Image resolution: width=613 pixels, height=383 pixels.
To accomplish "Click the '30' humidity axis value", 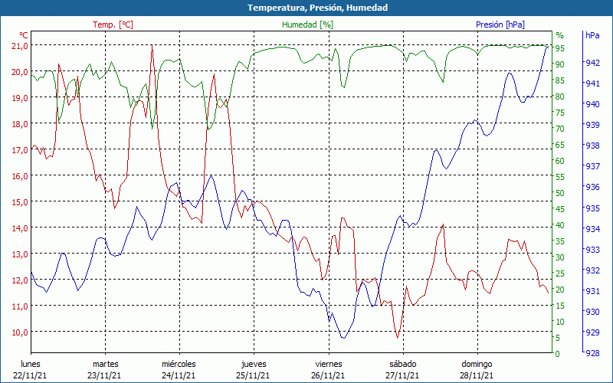I will pos(559,257).
